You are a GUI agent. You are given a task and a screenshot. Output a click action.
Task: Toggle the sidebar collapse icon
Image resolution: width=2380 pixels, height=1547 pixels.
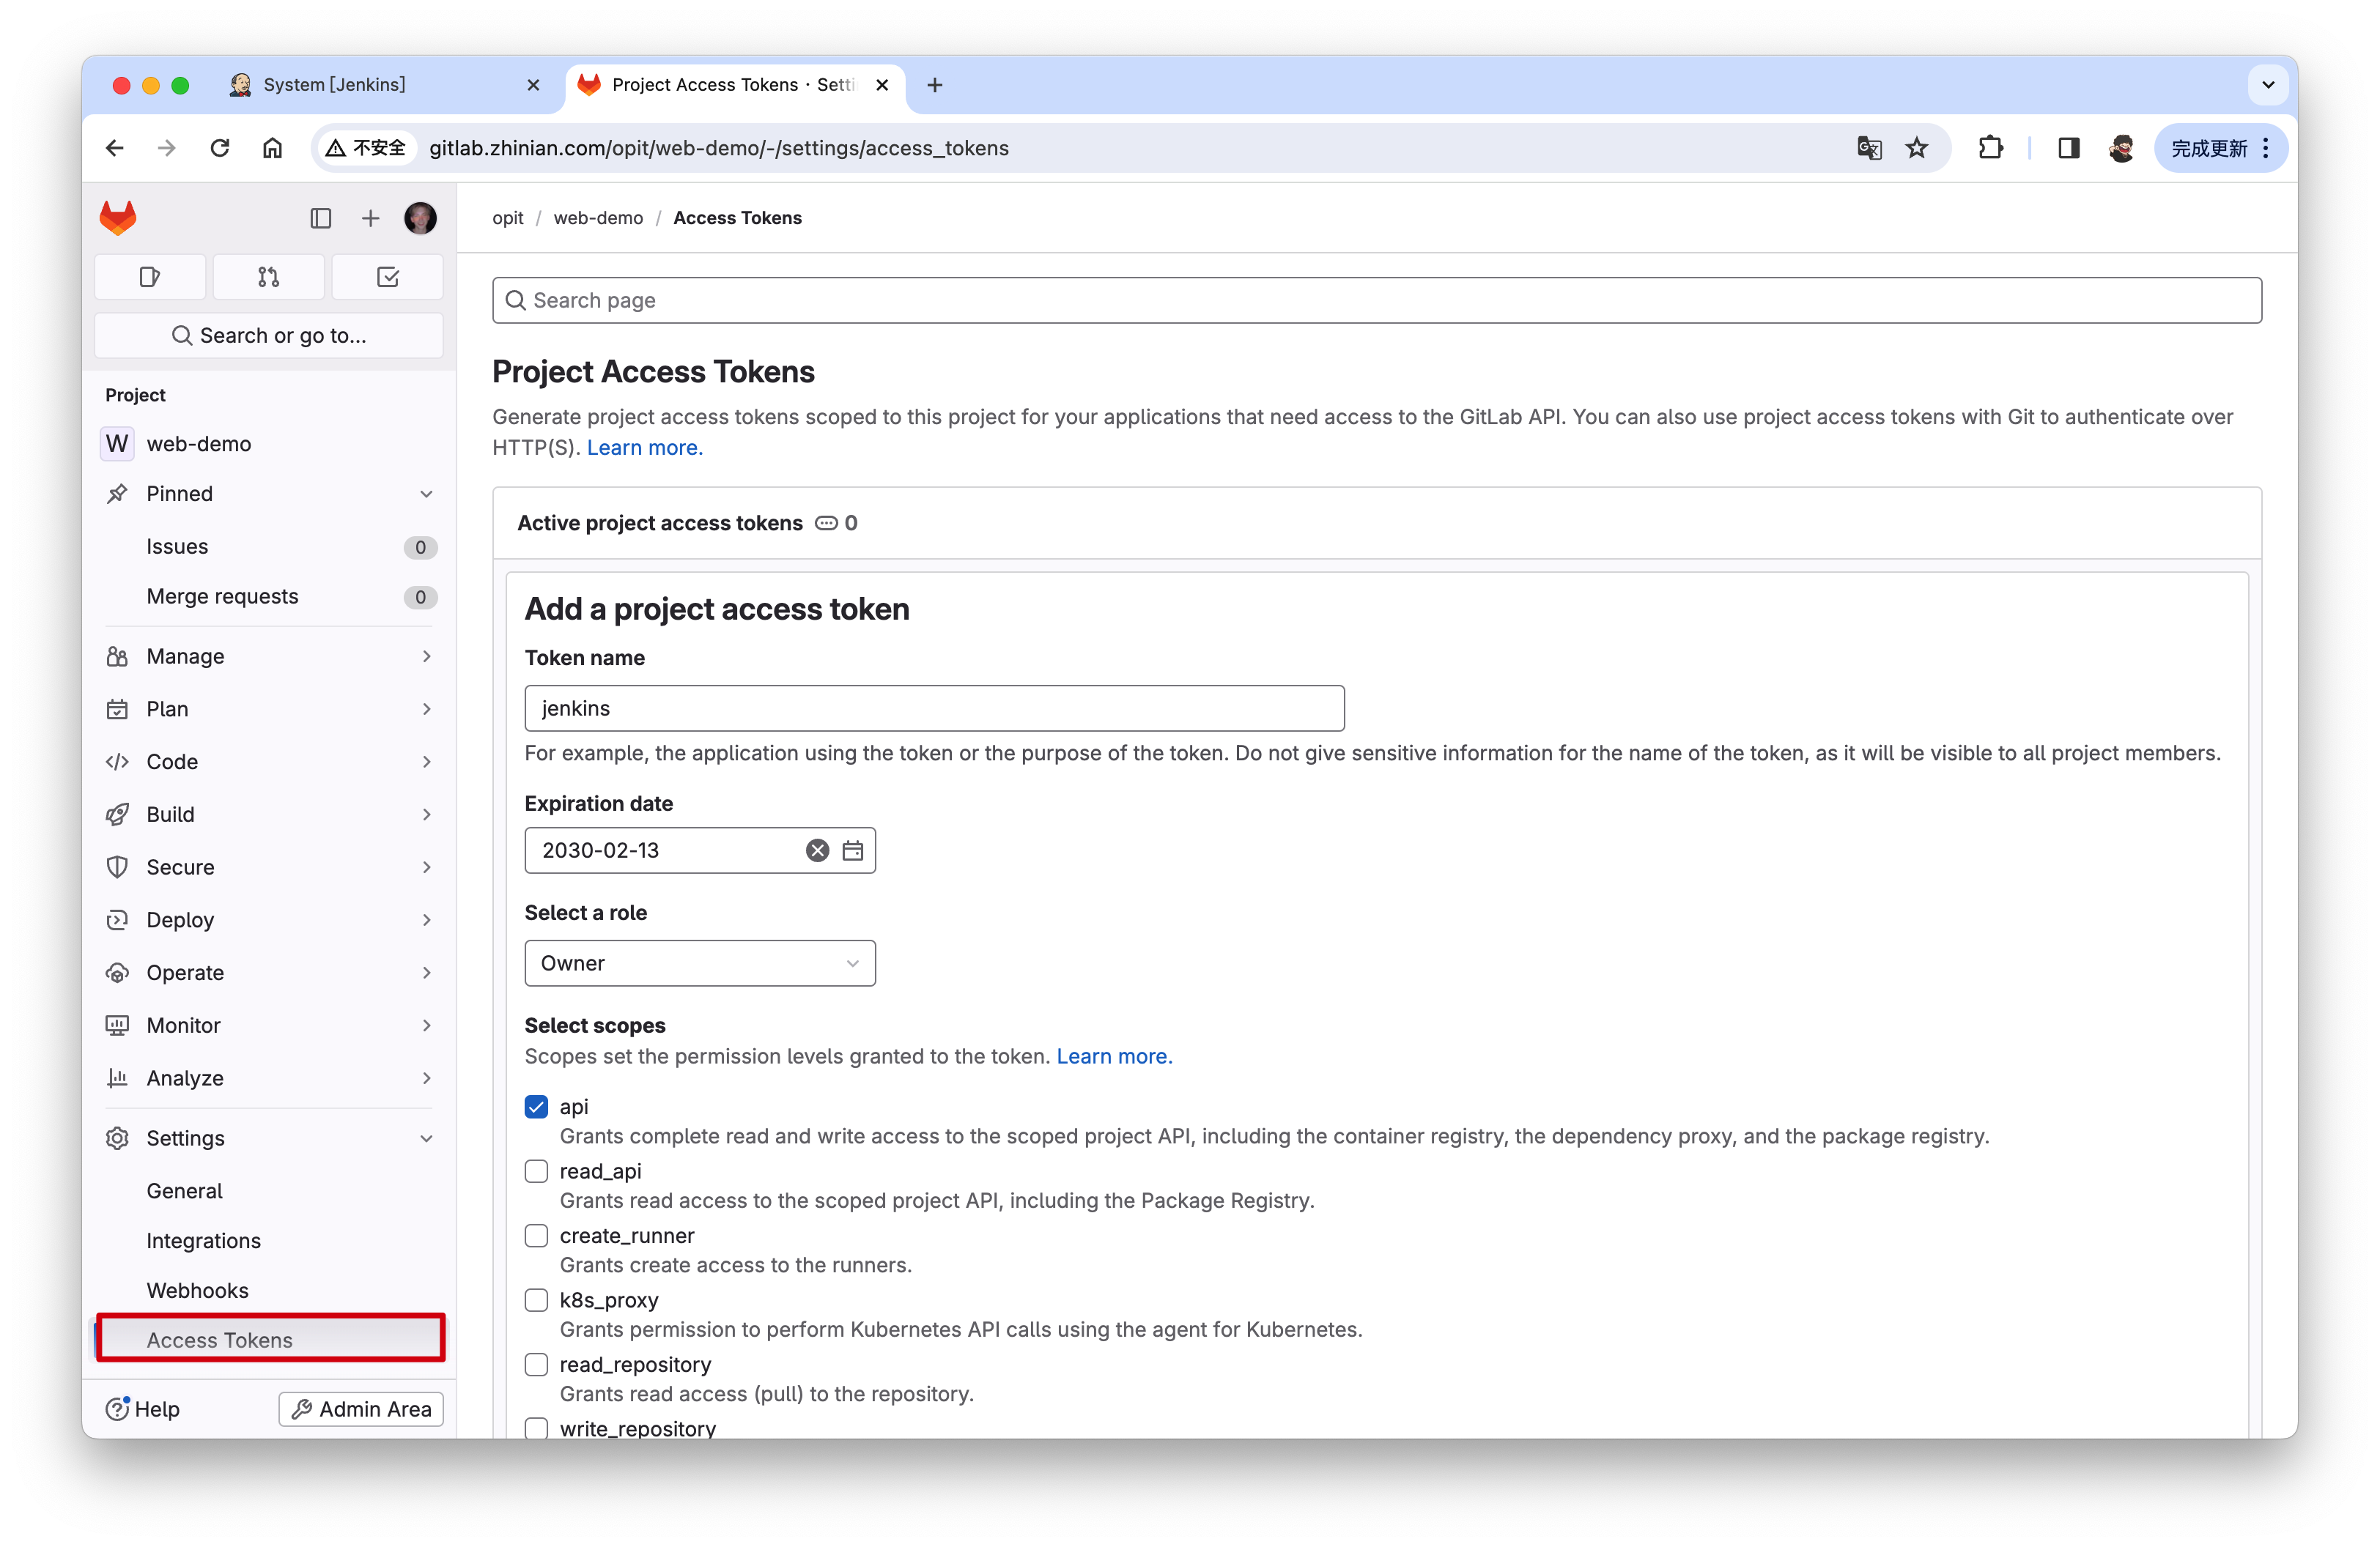pyautogui.click(x=320, y=218)
